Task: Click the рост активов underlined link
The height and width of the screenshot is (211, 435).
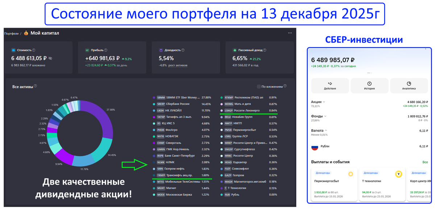Action: [x=178, y=65]
